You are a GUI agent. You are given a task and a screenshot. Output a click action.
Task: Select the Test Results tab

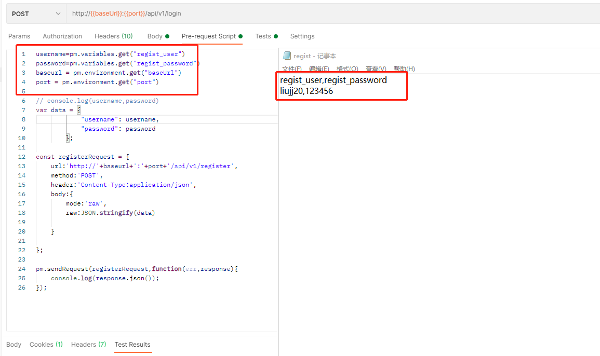[x=132, y=345]
